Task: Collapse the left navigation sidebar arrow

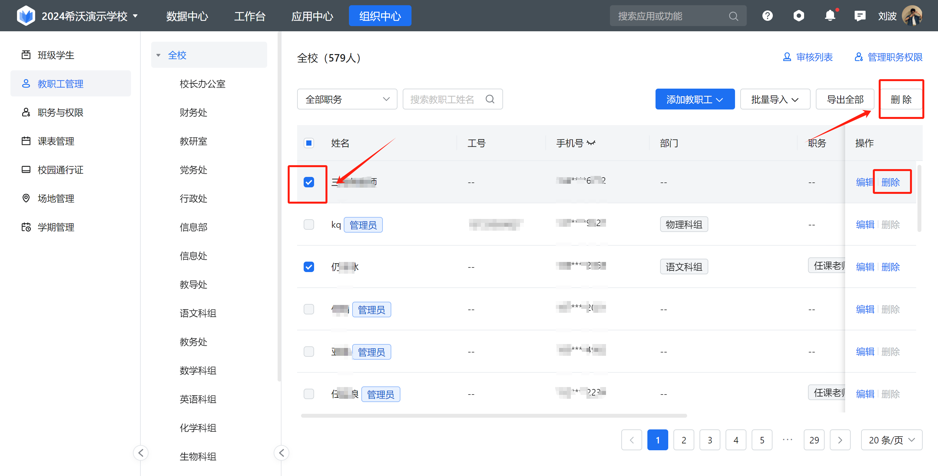Action: coord(141,453)
